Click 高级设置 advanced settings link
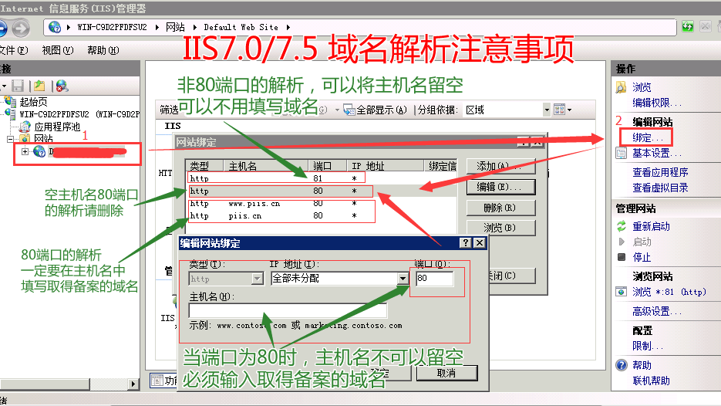The image size is (721, 406). [657, 311]
